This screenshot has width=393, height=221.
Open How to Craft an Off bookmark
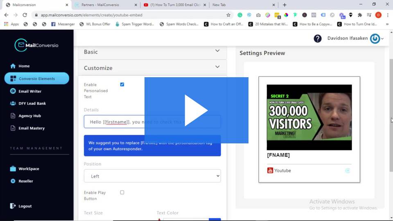pos(224,24)
